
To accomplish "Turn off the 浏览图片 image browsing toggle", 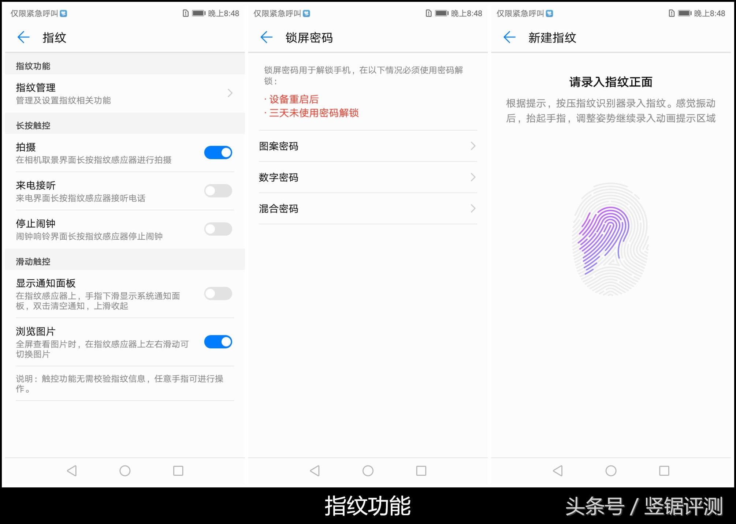I will 218,342.
